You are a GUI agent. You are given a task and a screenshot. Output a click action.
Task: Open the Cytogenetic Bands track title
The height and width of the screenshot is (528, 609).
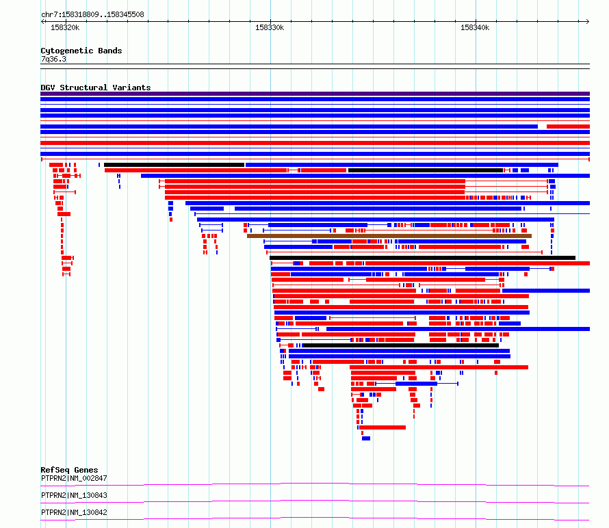tap(81, 51)
